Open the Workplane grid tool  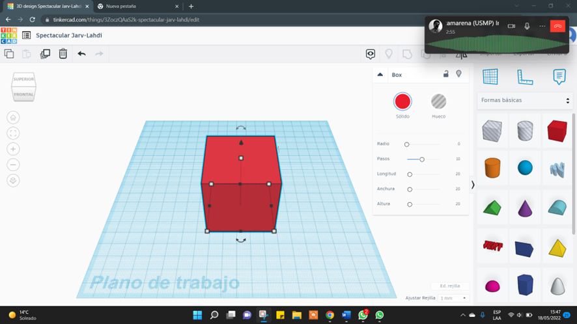pos(490,77)
